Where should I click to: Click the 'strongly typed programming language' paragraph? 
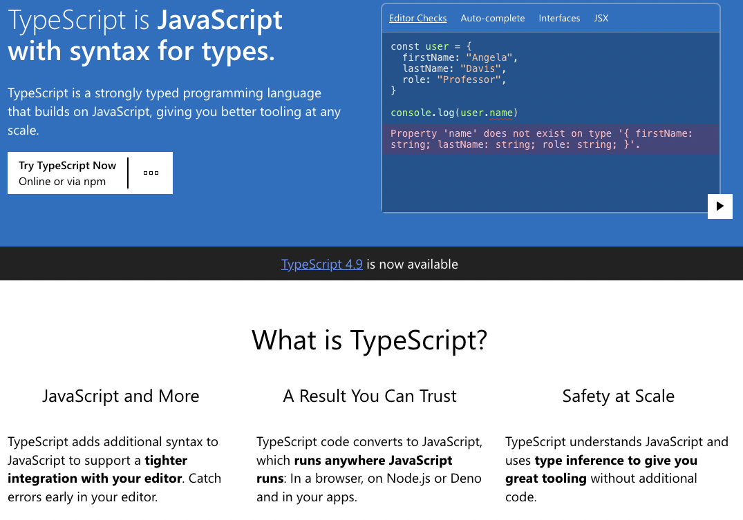[174, 112]
